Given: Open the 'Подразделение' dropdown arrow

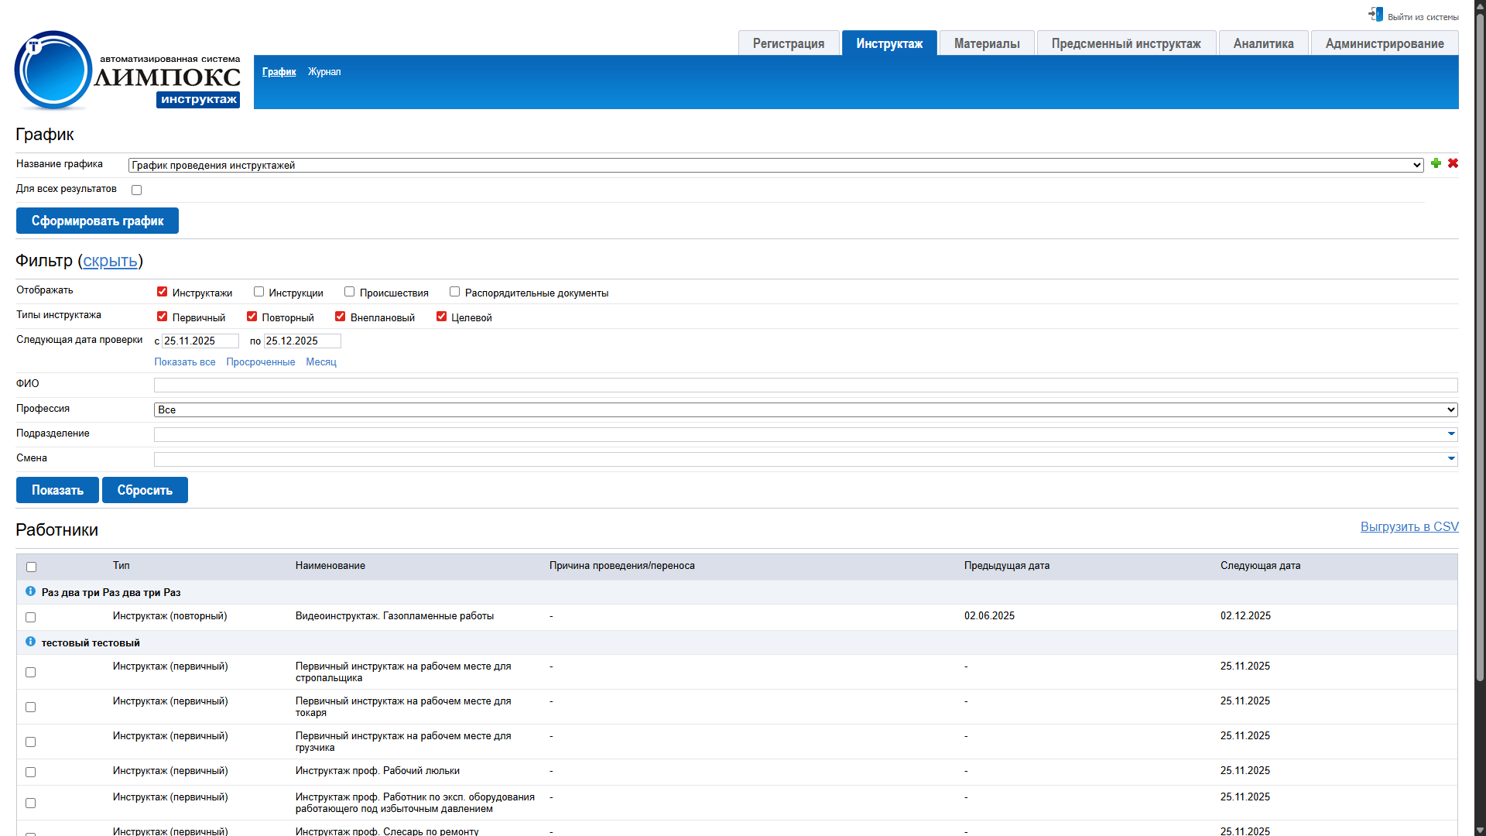Looking at the screenshot, I should pos(1451,434).
